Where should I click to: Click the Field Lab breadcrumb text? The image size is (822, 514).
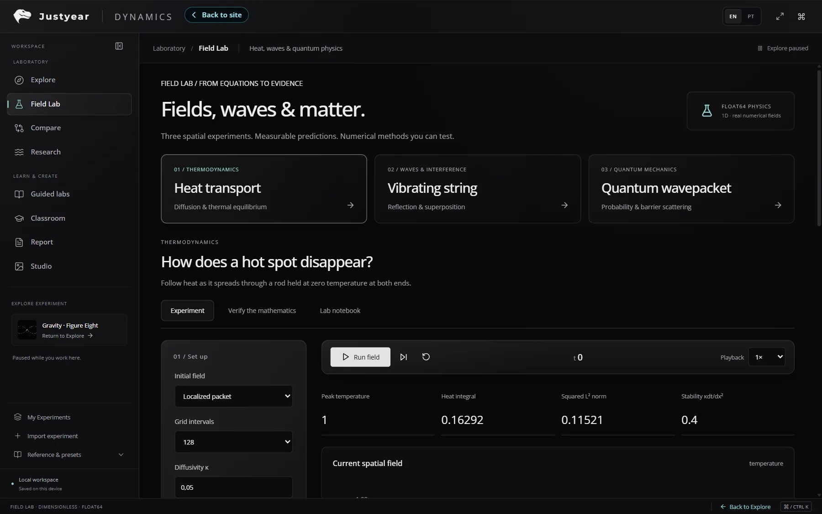(213, 48)
